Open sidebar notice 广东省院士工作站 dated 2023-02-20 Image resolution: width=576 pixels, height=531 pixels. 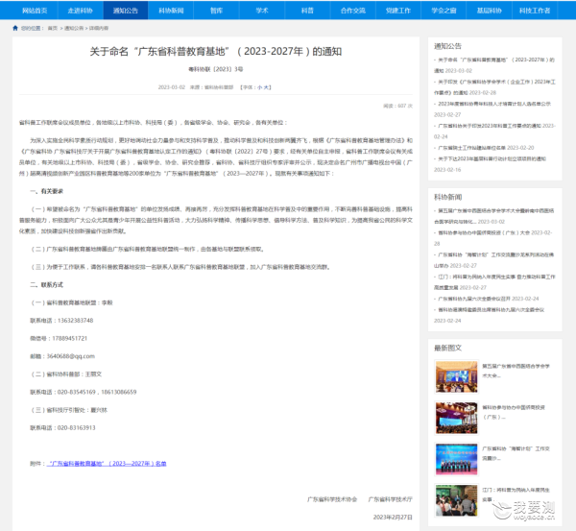(484, 148)
